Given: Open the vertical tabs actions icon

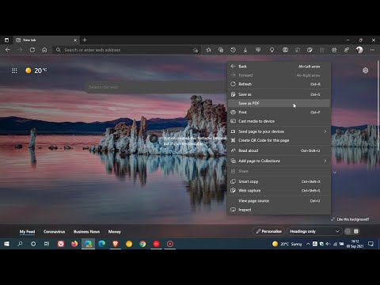Looking at the screenshot, I should pyautogui.click(x=6, y=40).
